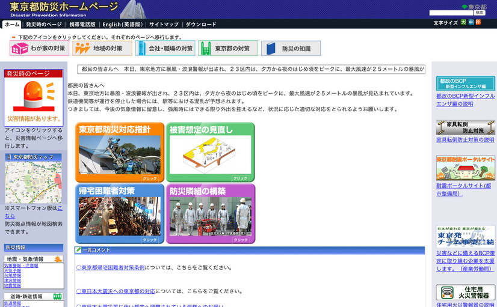Click the クリック button on 防災隣組の構築 tile
Screen dimensions: 497x307
(241, 240)
